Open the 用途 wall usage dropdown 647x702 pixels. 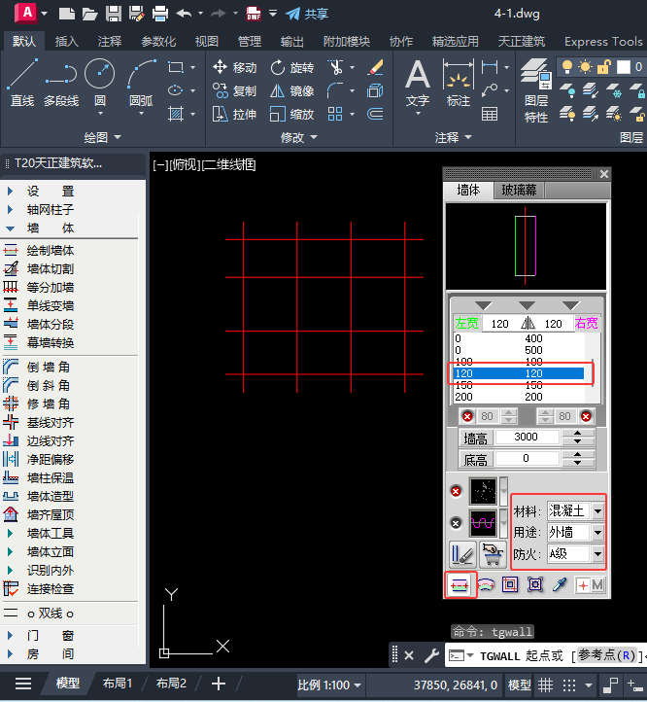point(597,532)
